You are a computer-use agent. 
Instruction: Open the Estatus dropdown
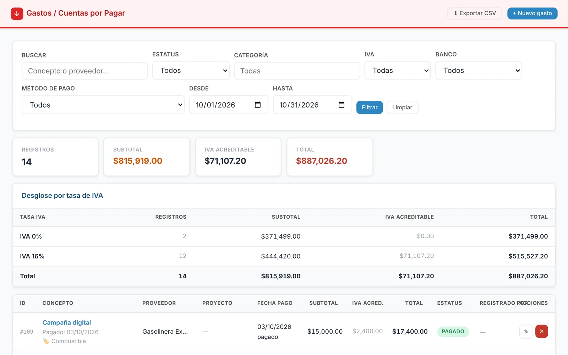pyautogui.click(x=191, y=71)
